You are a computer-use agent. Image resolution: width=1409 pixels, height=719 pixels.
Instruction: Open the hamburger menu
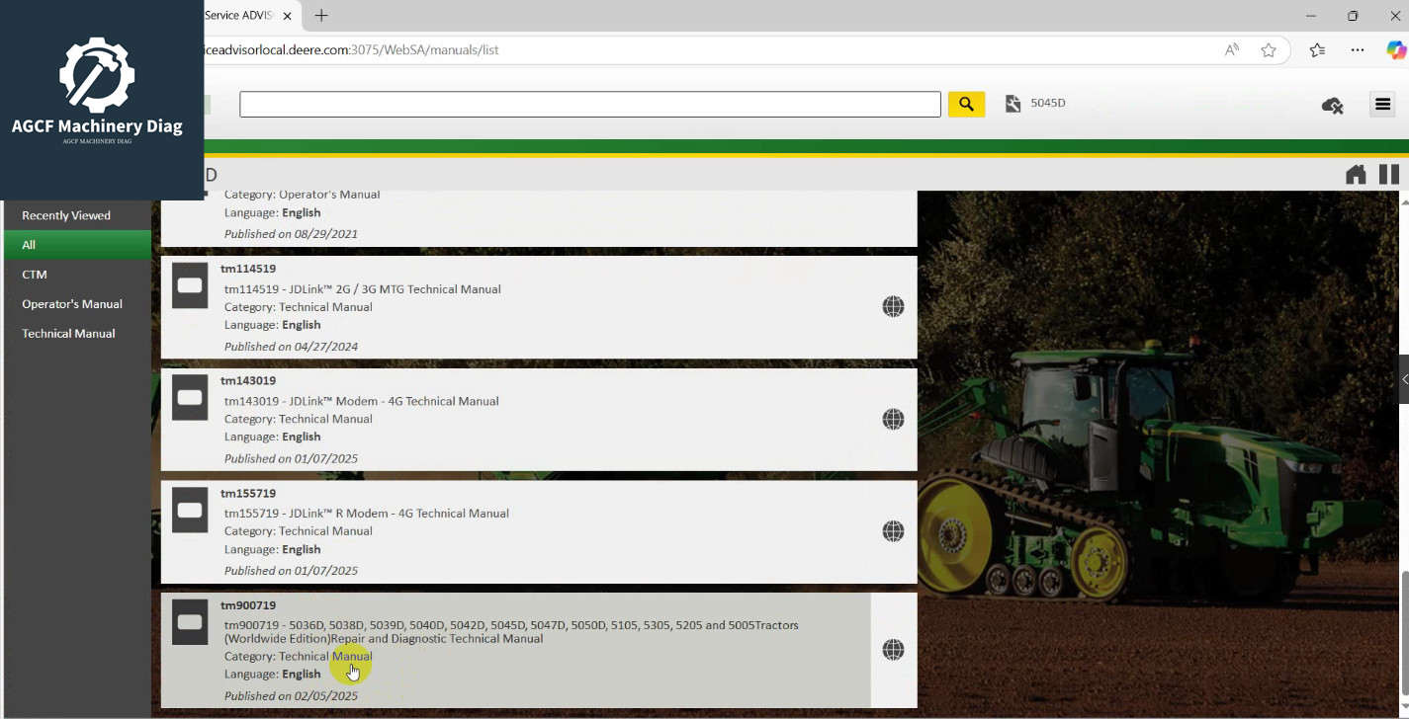click(x=1382, y=104)
